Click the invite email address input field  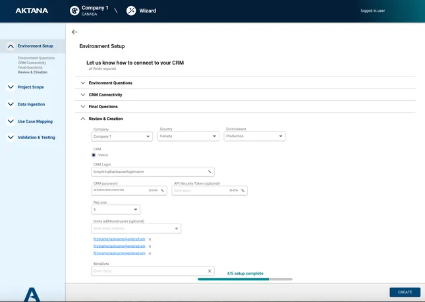click(x=136, y=228)
